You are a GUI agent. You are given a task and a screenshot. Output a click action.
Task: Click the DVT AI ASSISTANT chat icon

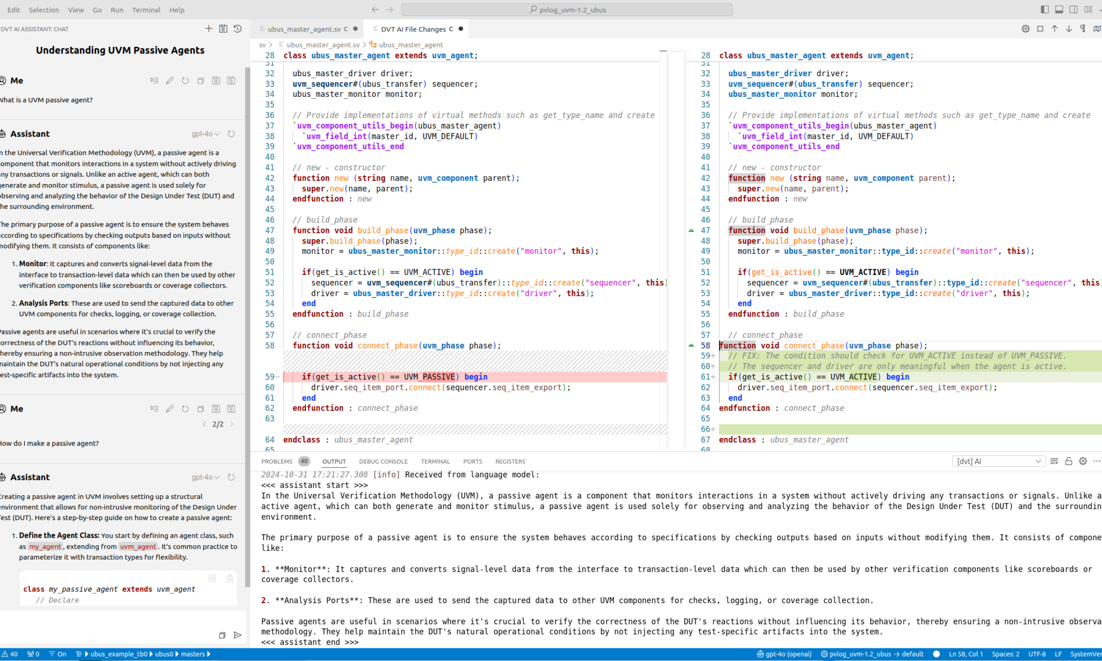tap(208, 29)
